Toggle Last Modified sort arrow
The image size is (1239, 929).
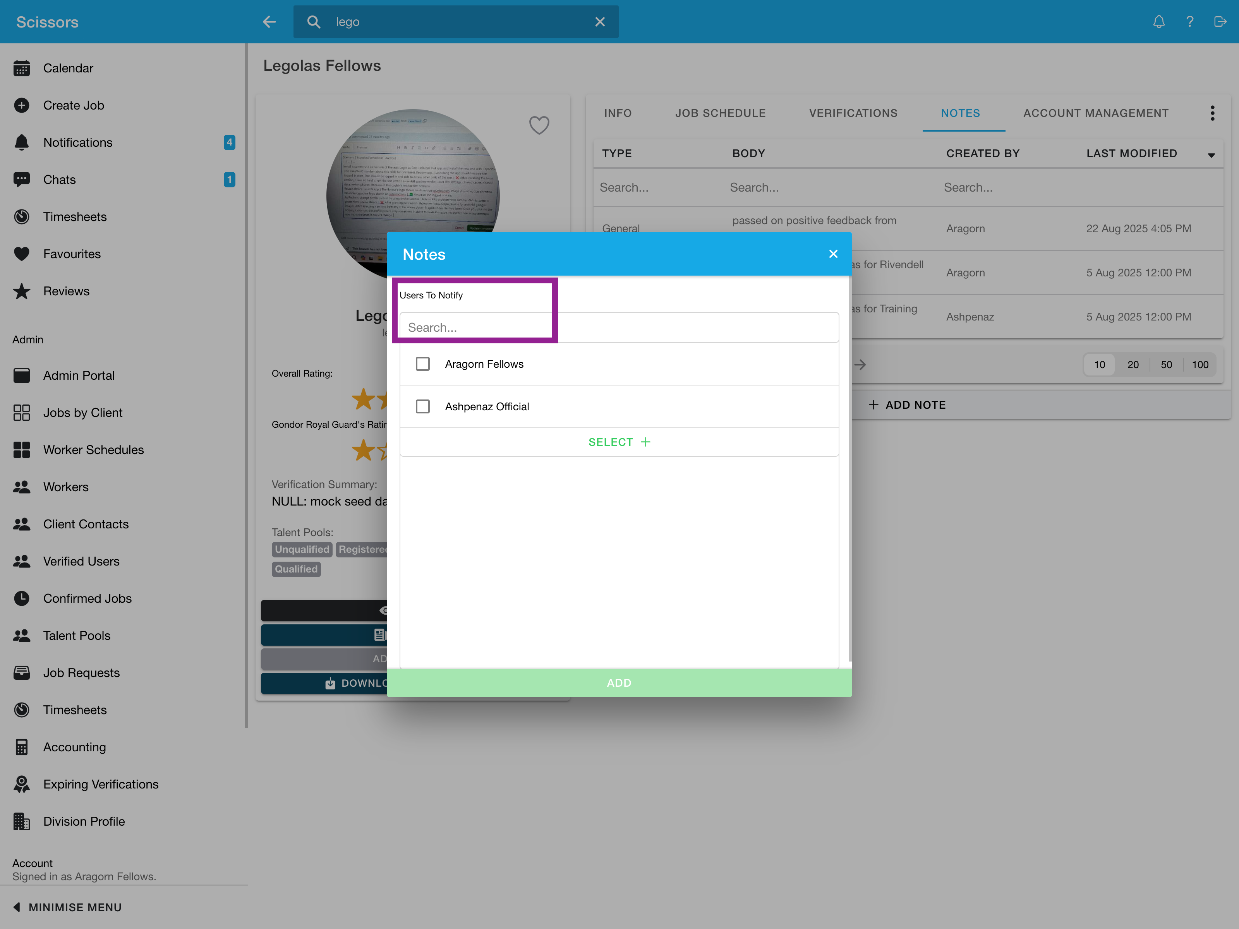1211,154
